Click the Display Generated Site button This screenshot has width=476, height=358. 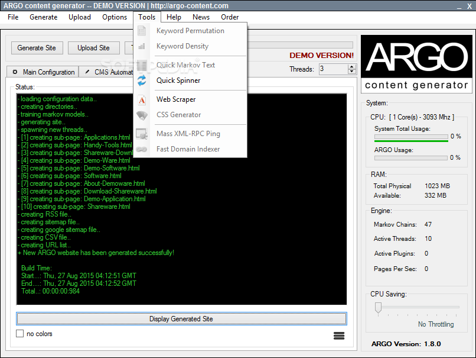(181, 319)
